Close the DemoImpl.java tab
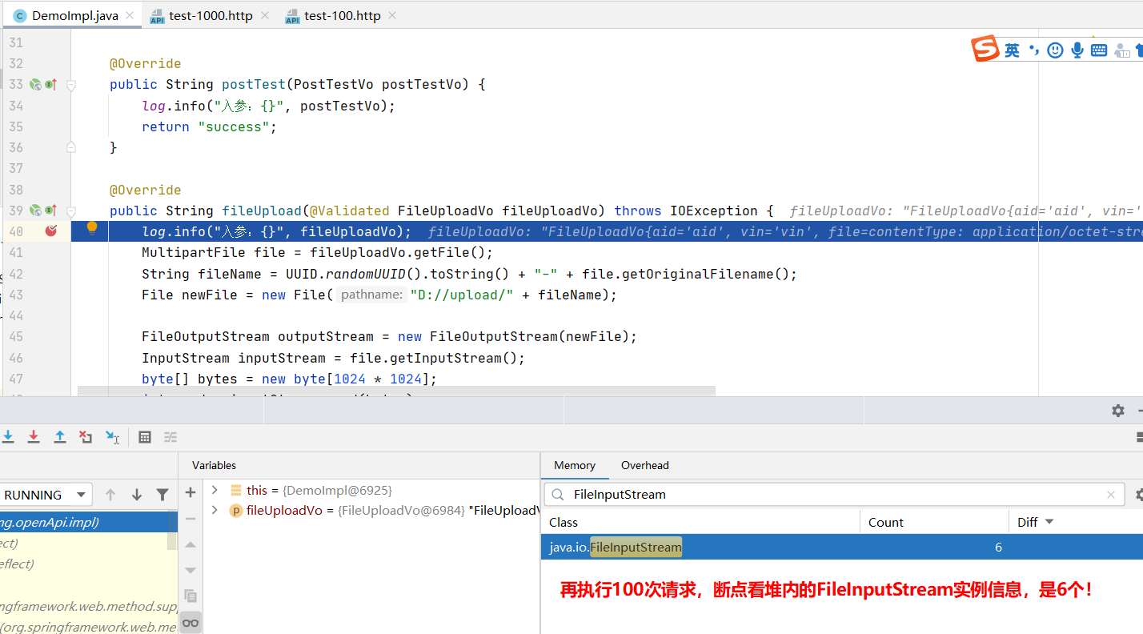 pos(130,16)
